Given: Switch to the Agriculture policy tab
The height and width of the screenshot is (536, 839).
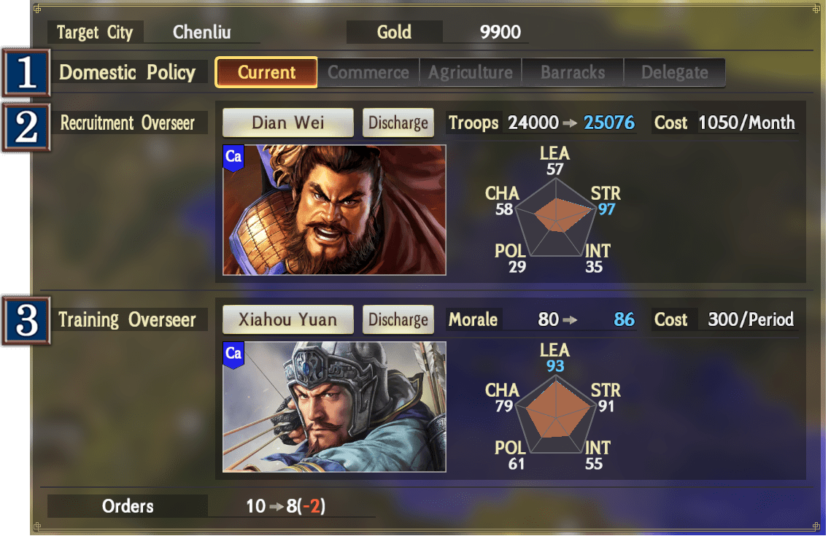Looking at the screenshot, I should point(471,72).
